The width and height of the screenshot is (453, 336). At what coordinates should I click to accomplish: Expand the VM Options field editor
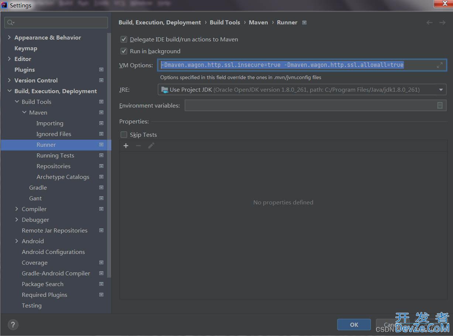pos(439,65)
